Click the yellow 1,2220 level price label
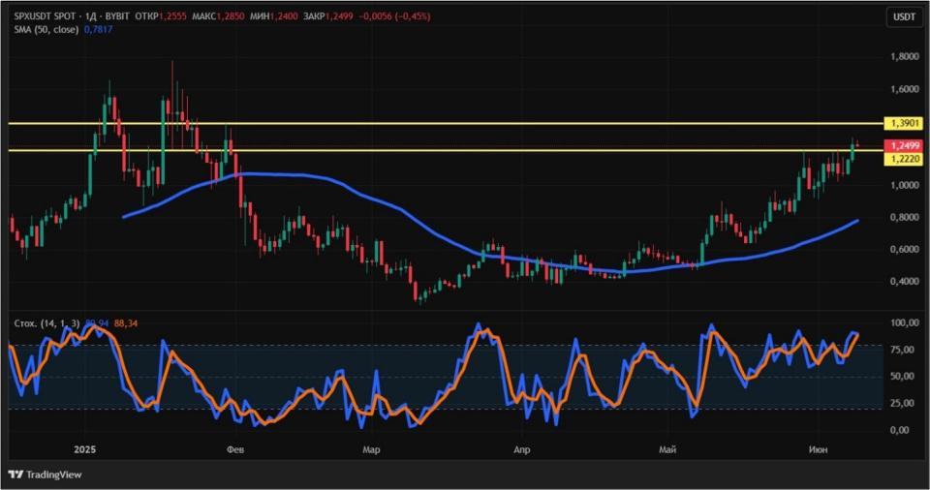Viewport: 930px width, 490px height. [904, 159]
